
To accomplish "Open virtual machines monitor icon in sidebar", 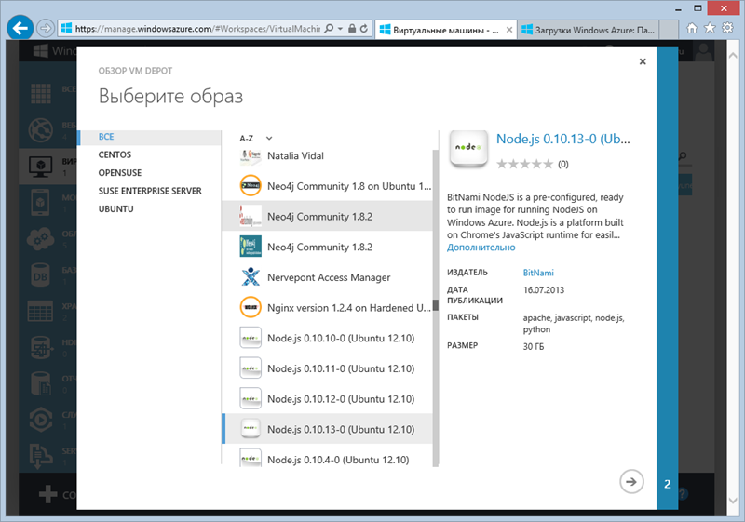I will pos(41,166).
